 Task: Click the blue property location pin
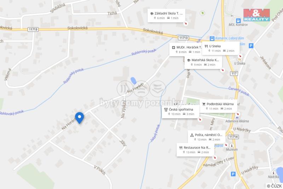[79, 118]
